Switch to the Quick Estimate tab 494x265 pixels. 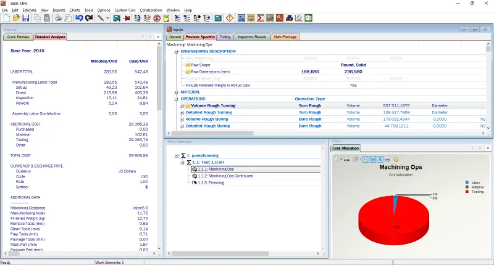pyautogui.click(x=19, y=37)
